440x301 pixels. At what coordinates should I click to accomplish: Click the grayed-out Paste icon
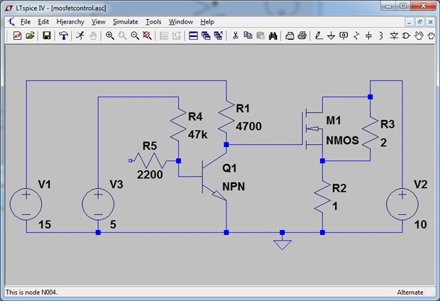[260, 35]
